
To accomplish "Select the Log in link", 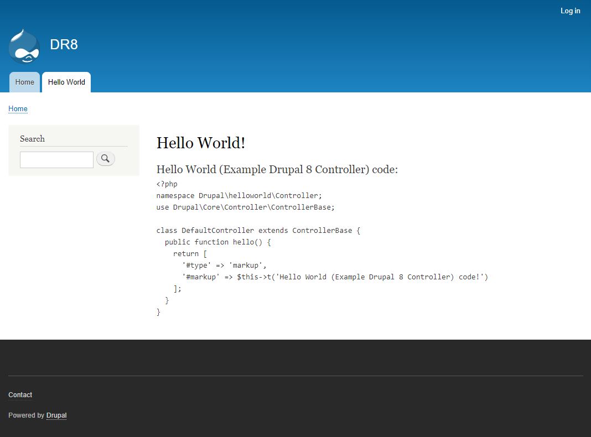I will point(570,11).
